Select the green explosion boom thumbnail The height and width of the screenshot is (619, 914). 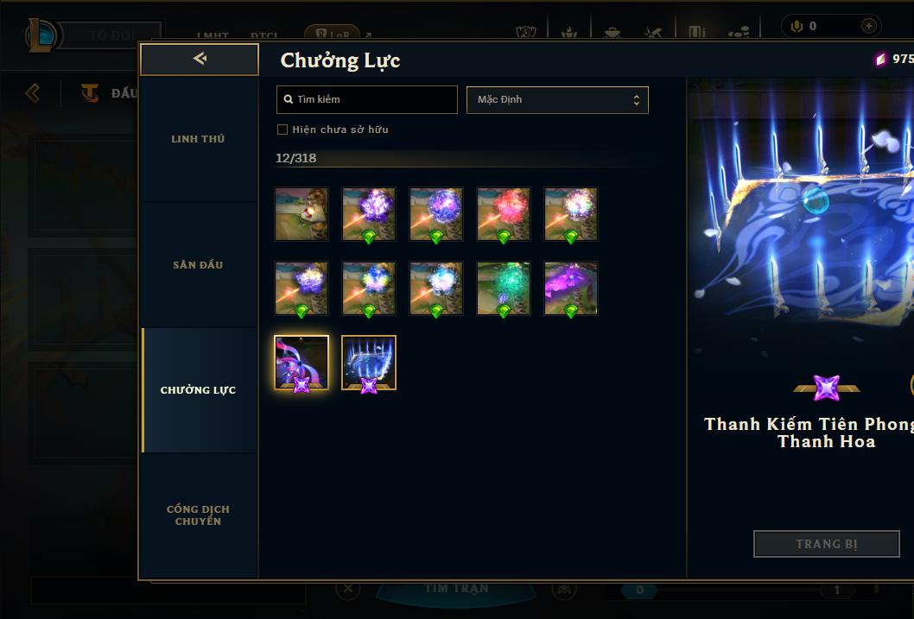tap(503, 287)
